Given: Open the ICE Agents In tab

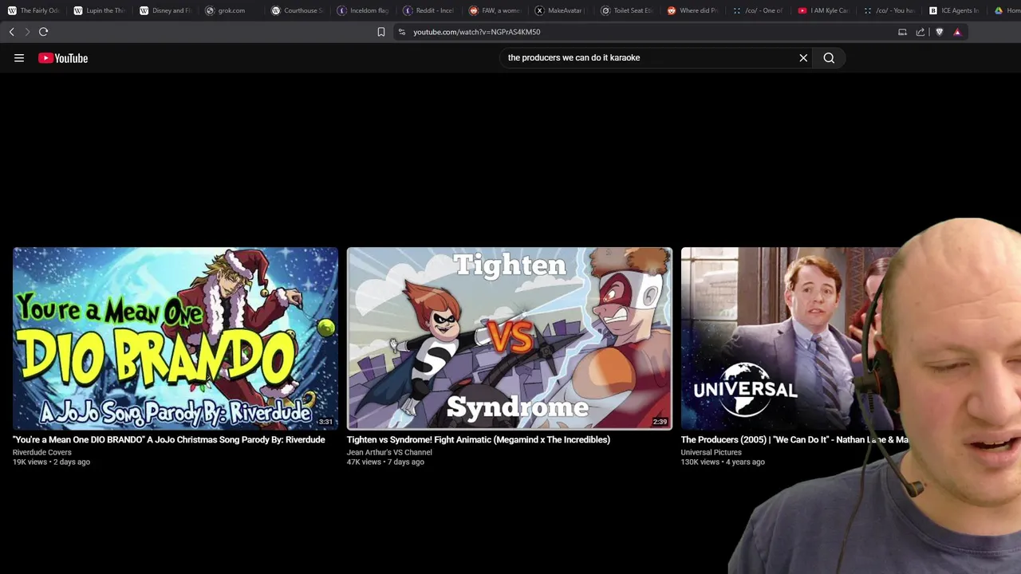Looking at the screenshot, I should pos(956,10).
